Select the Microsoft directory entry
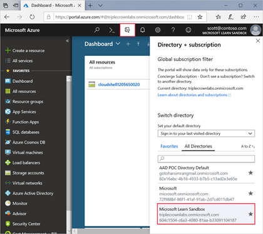Screen dimensions: 263x234 coord(206,194)
